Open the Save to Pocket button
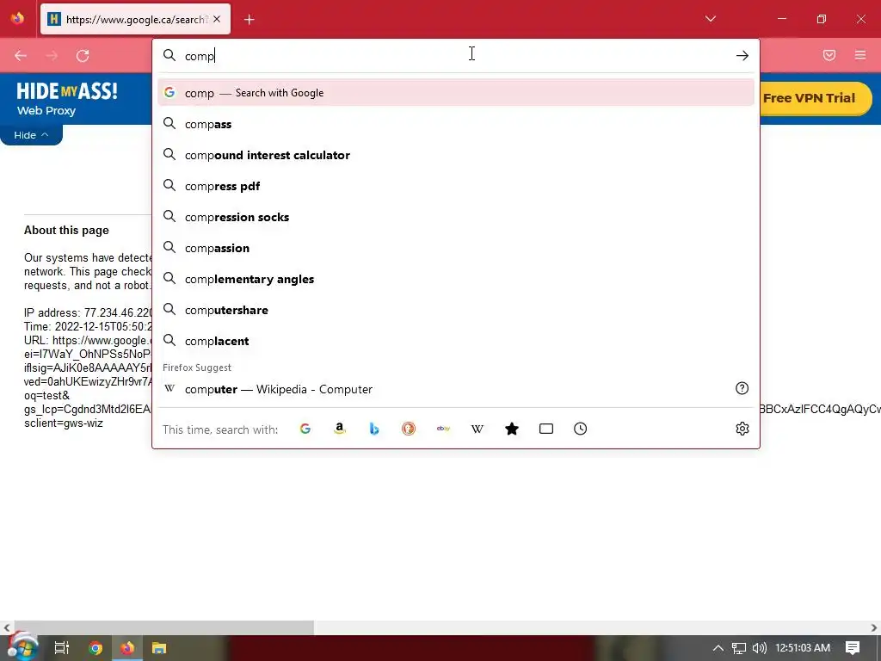The width and height of the screenshot is (881, 661). pos(829,55)
